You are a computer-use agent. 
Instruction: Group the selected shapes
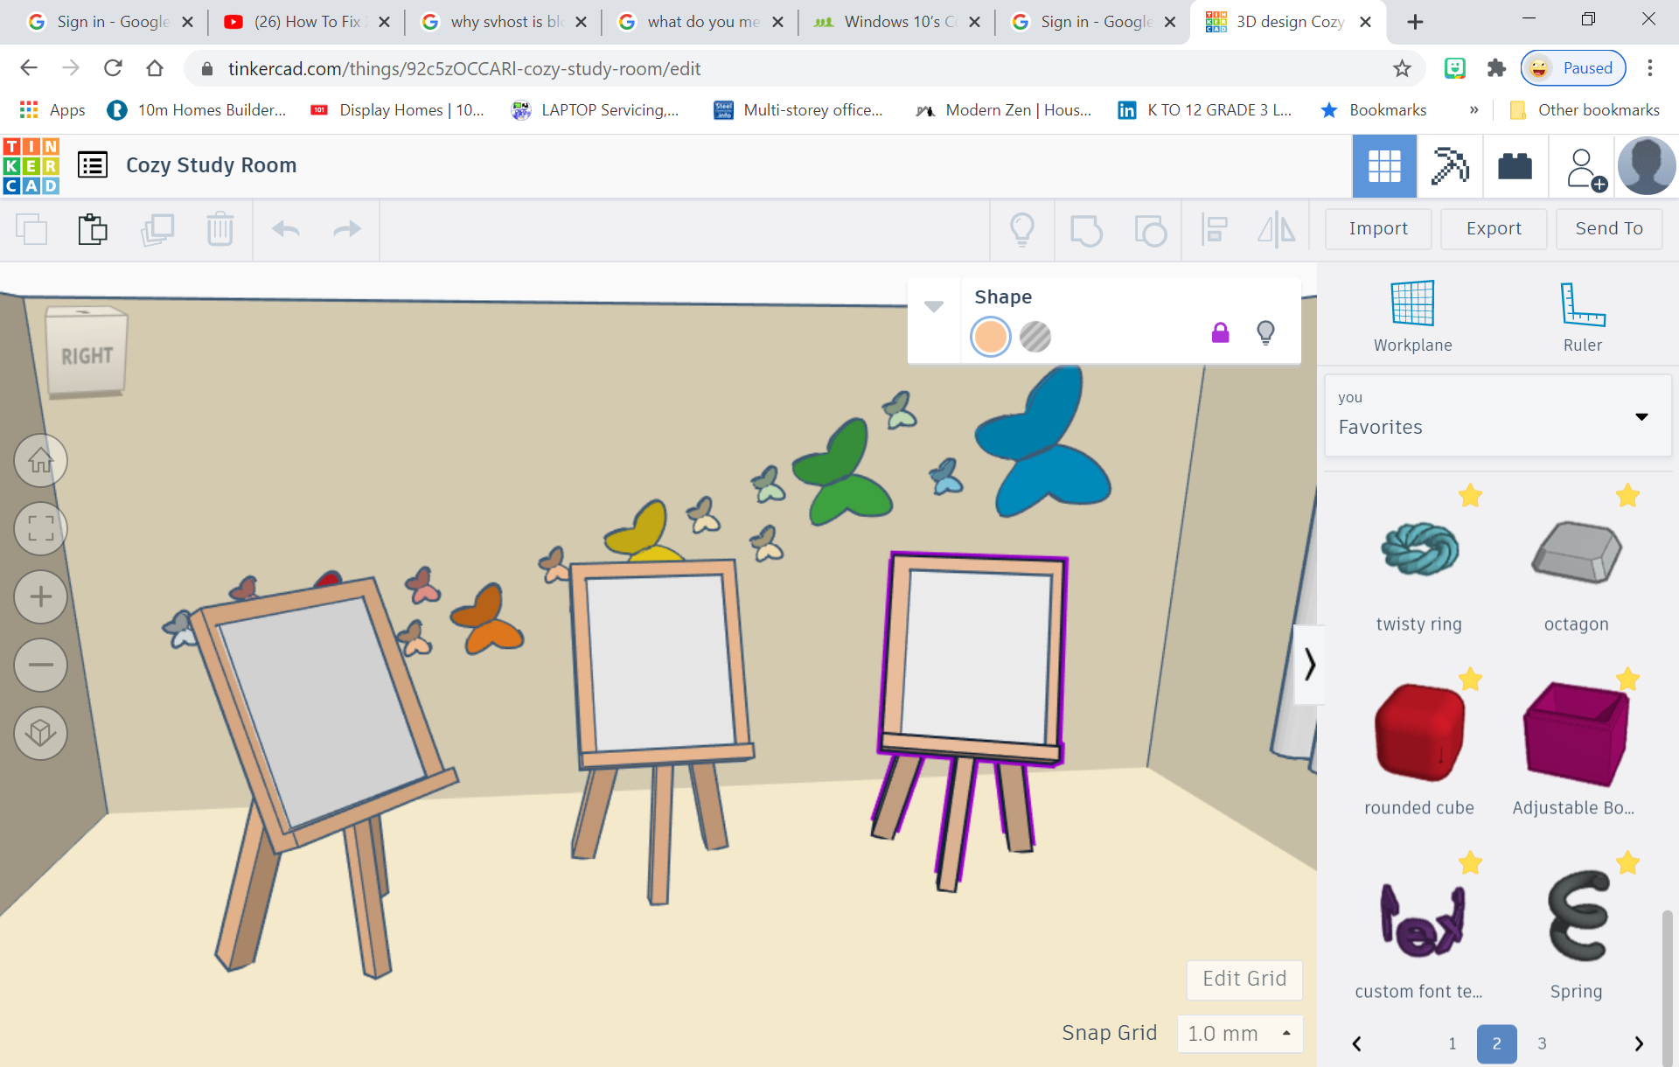click(x=1086, y=229)
